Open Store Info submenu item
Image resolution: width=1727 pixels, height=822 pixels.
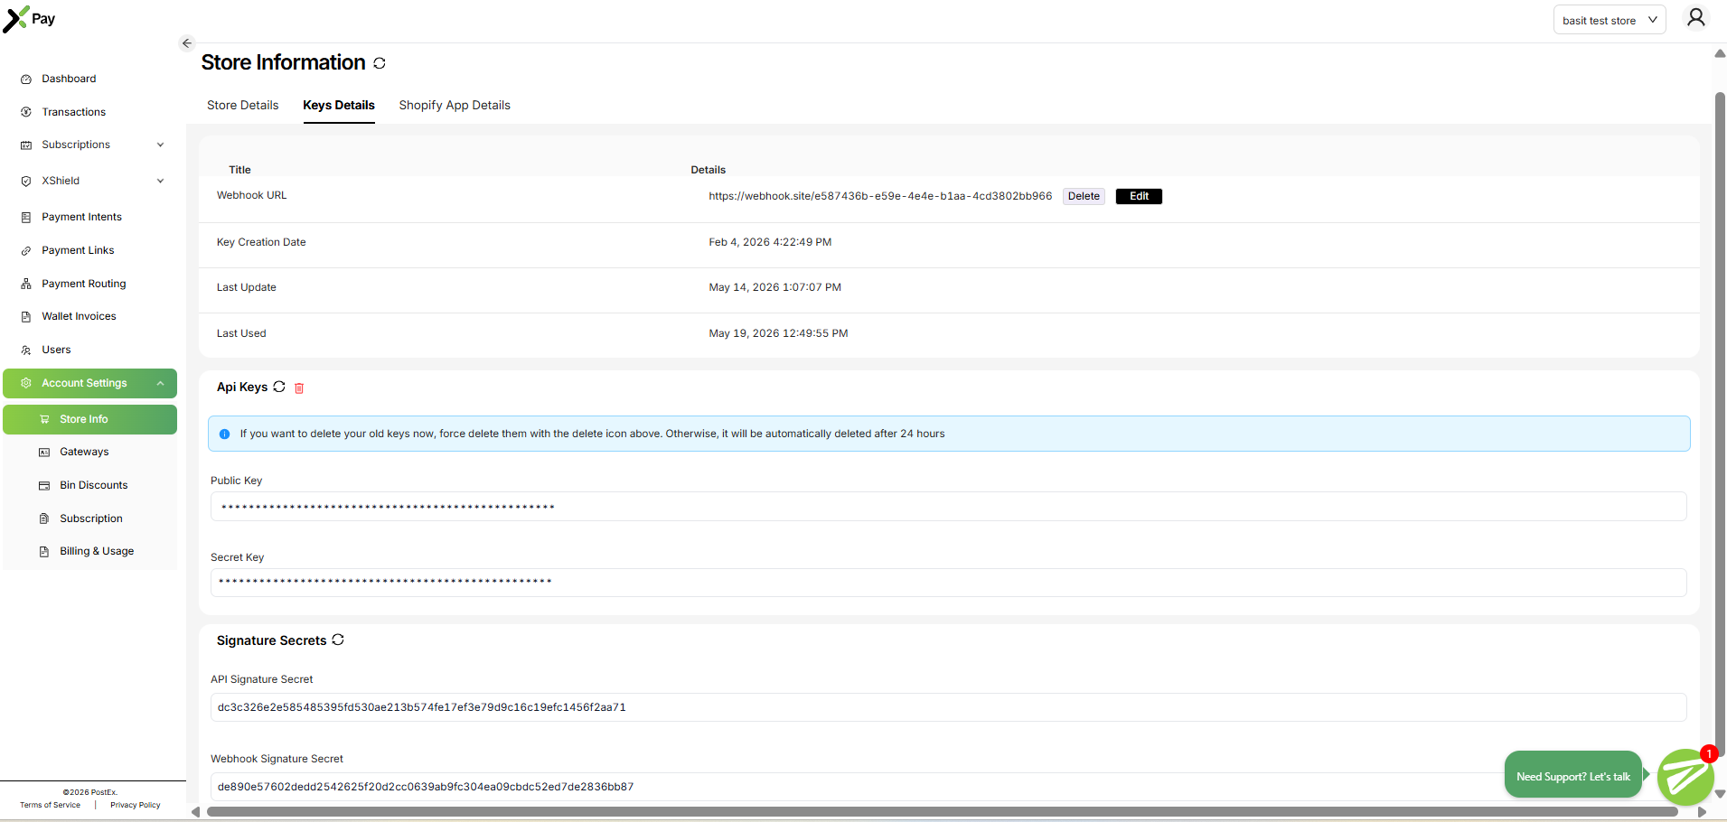[89, 419]
